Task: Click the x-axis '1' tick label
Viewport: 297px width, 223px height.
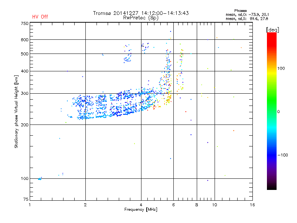Action: coord(30,205)
